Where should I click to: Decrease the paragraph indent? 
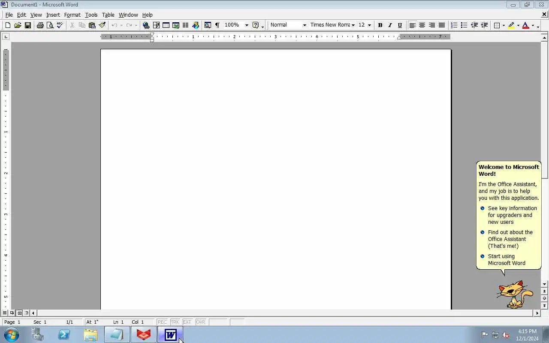[474, 25]
